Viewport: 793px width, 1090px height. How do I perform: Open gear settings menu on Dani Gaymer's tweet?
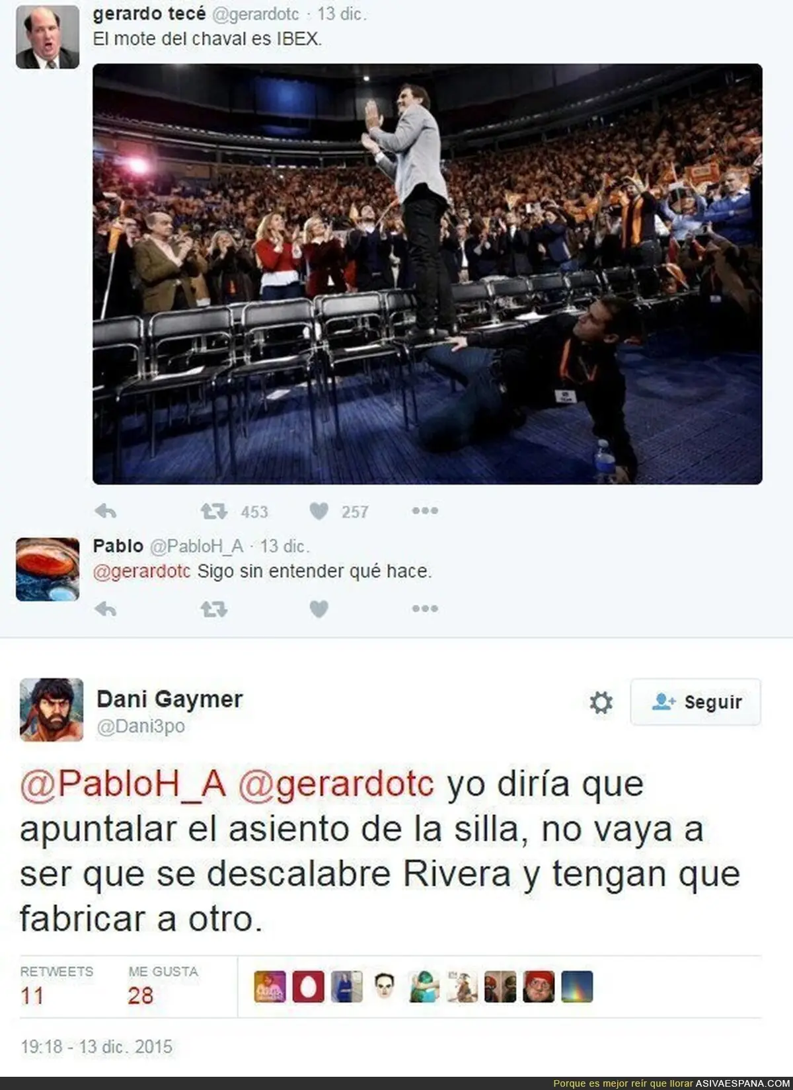point(601,702)
